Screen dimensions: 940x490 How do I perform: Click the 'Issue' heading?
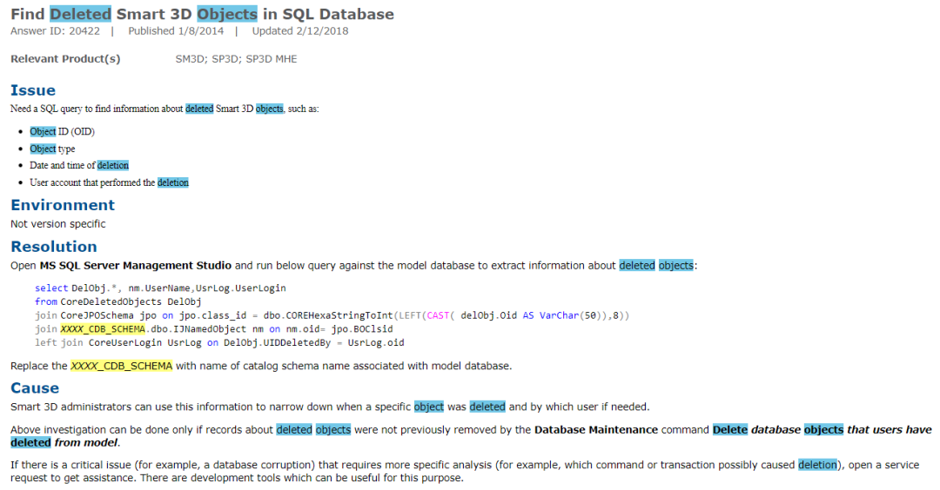(33, 90)
